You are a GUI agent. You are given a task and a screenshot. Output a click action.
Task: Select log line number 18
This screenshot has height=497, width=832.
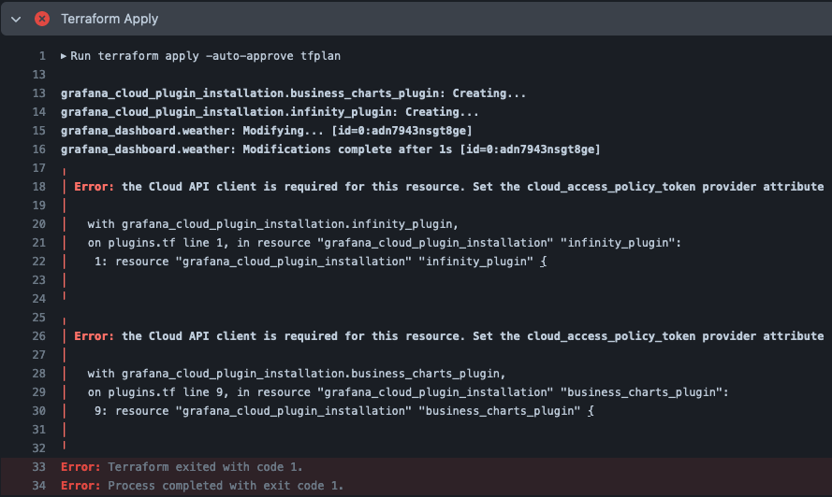(39, 187)
